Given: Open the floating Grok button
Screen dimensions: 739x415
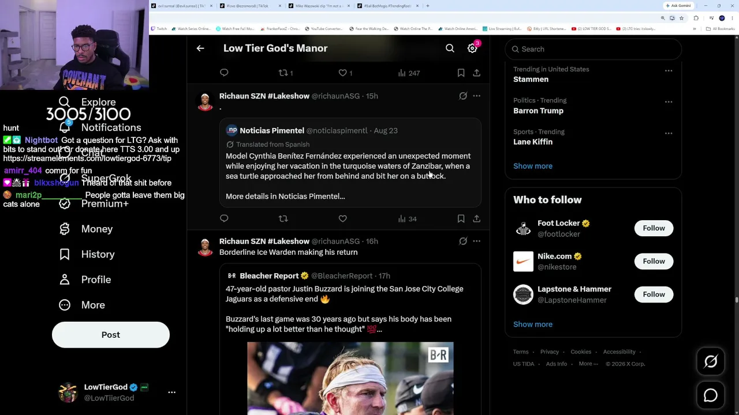Looking at the screenshot, I should tap(711, 361).
